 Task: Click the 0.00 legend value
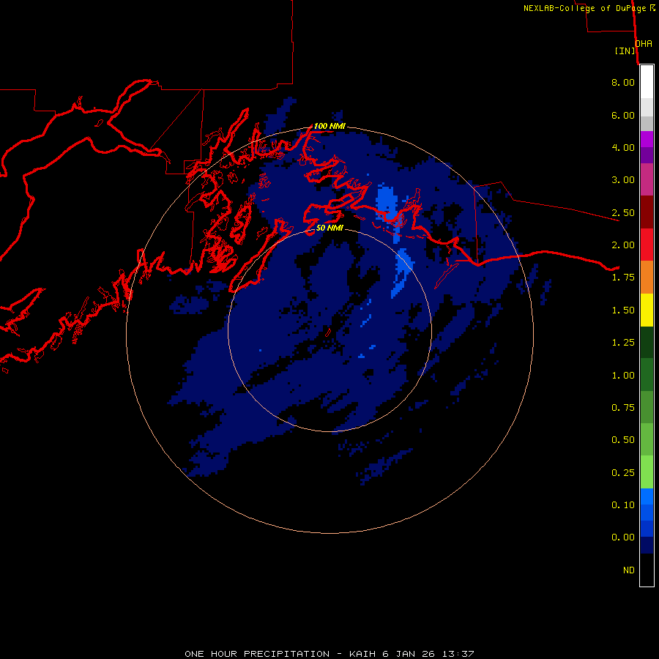coord(623,537)
